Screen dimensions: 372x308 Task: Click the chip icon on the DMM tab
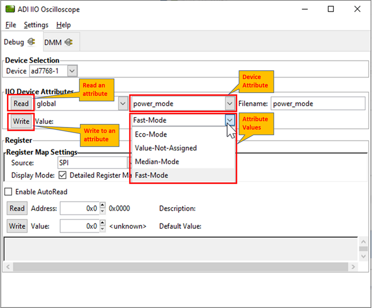(68, 41)
